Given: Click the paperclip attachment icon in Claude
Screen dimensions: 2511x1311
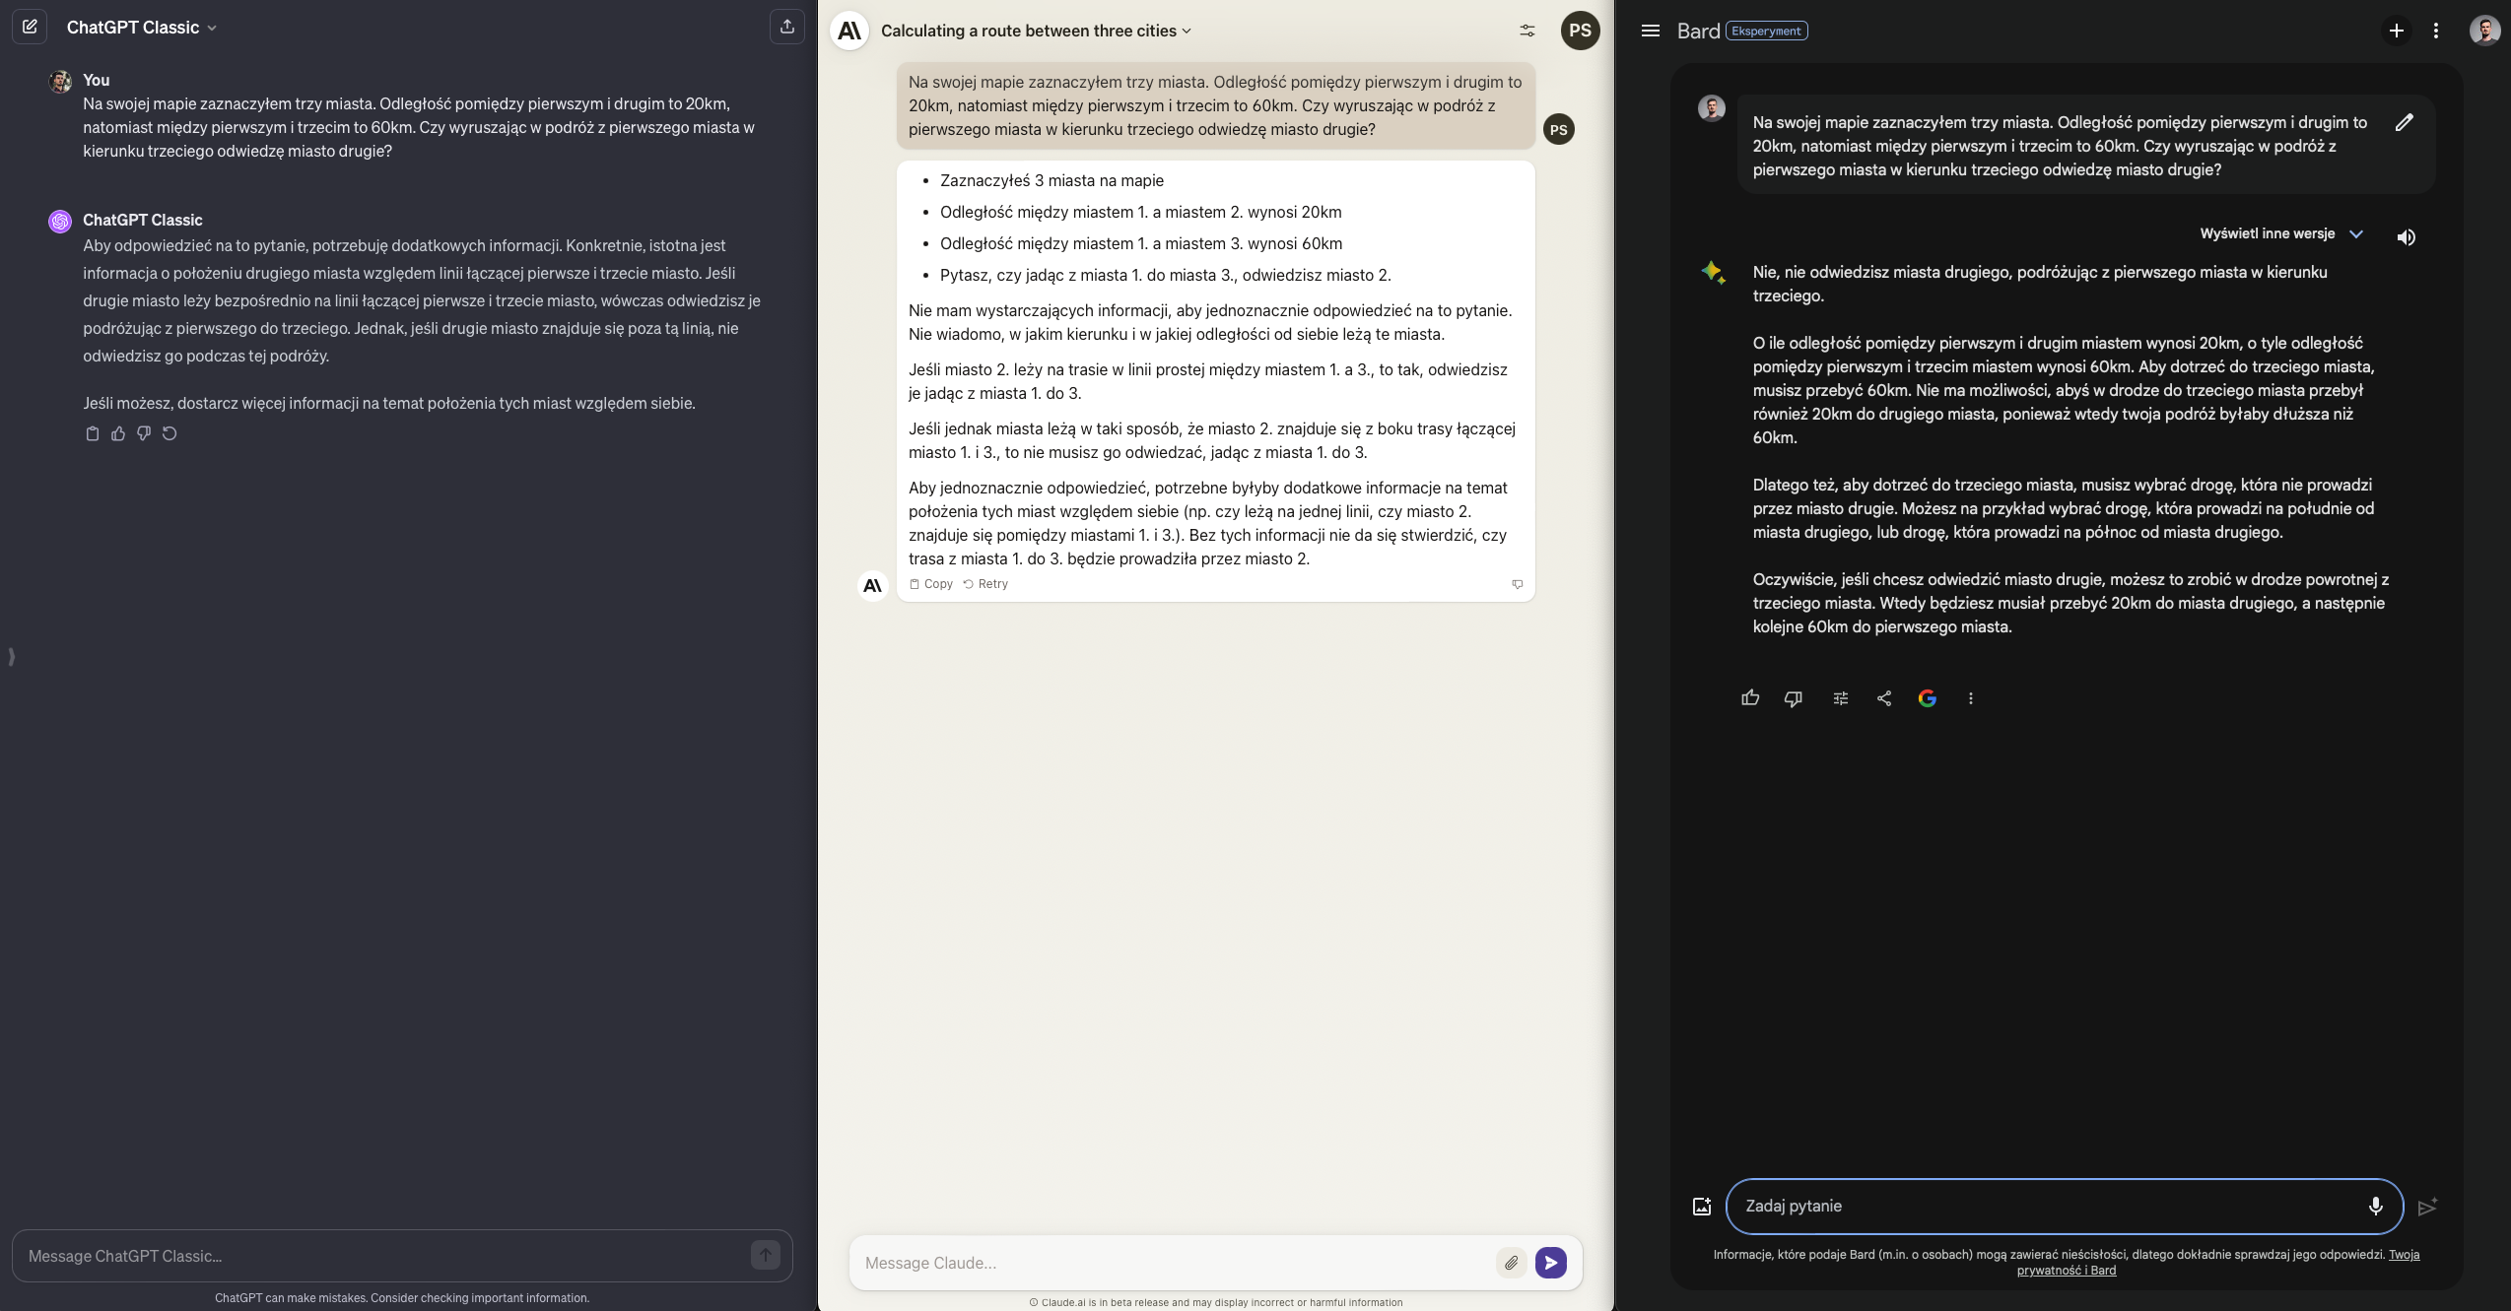Looking at the screenshot, I should click(1511, 1263).
